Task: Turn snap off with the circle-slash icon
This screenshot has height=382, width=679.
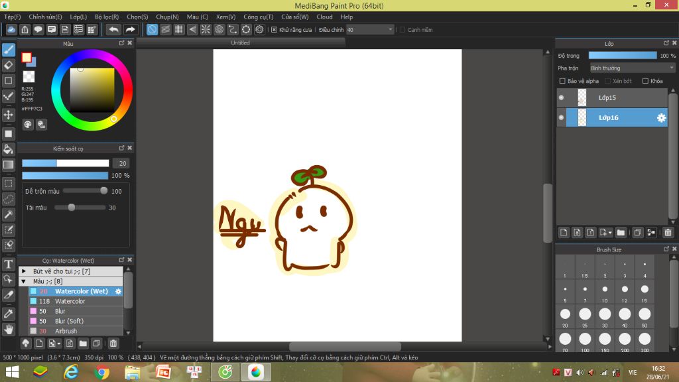Action: (x=152, y=29)
